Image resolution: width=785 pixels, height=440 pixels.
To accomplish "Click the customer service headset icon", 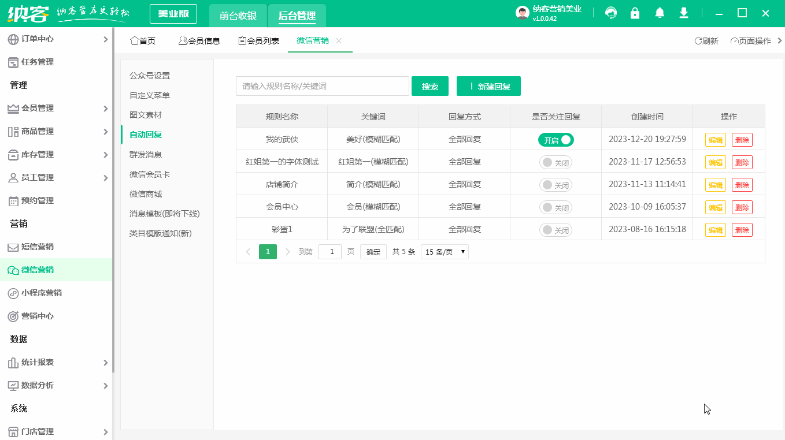I will [x=611, y=13].
